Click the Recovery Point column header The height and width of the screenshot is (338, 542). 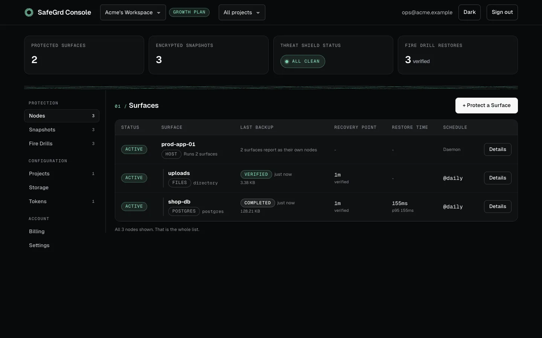point(355,128)
